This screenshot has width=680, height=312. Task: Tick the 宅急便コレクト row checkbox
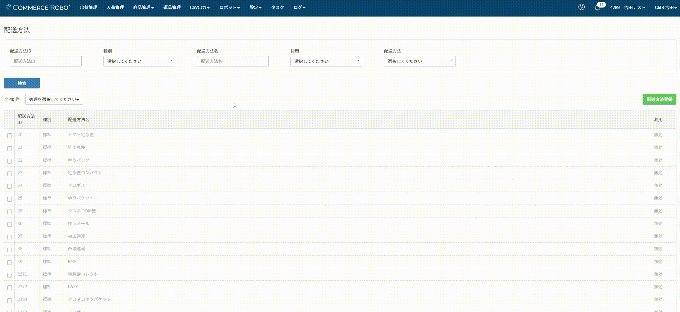10,275
